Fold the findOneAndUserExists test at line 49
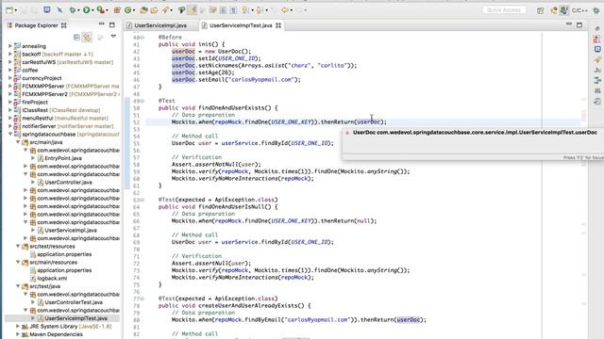The image size is (604, 339). [x=143, y=101]
